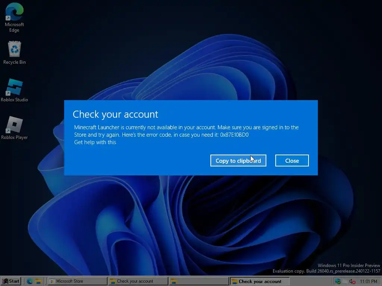Switch to the Microsoft Store taskbar button
This screenshot has height=286, width=382.
(x=77, y=281)
